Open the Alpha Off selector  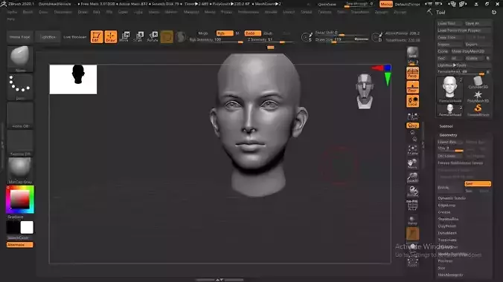20,115
